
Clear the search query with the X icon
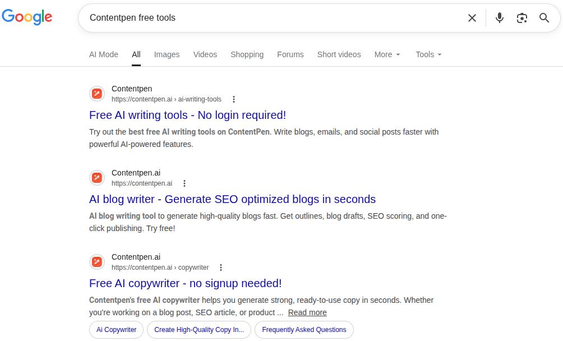click(x=472, y=17)
